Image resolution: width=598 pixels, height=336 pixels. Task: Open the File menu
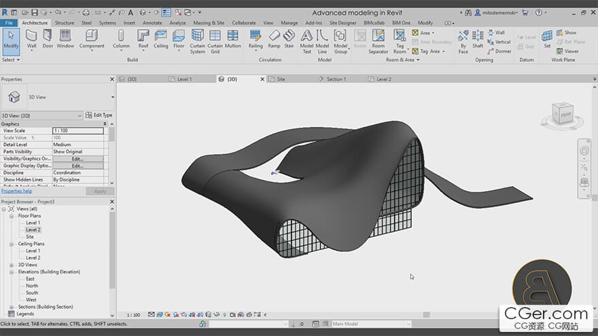pyautogui.click(x=9, y=23)
